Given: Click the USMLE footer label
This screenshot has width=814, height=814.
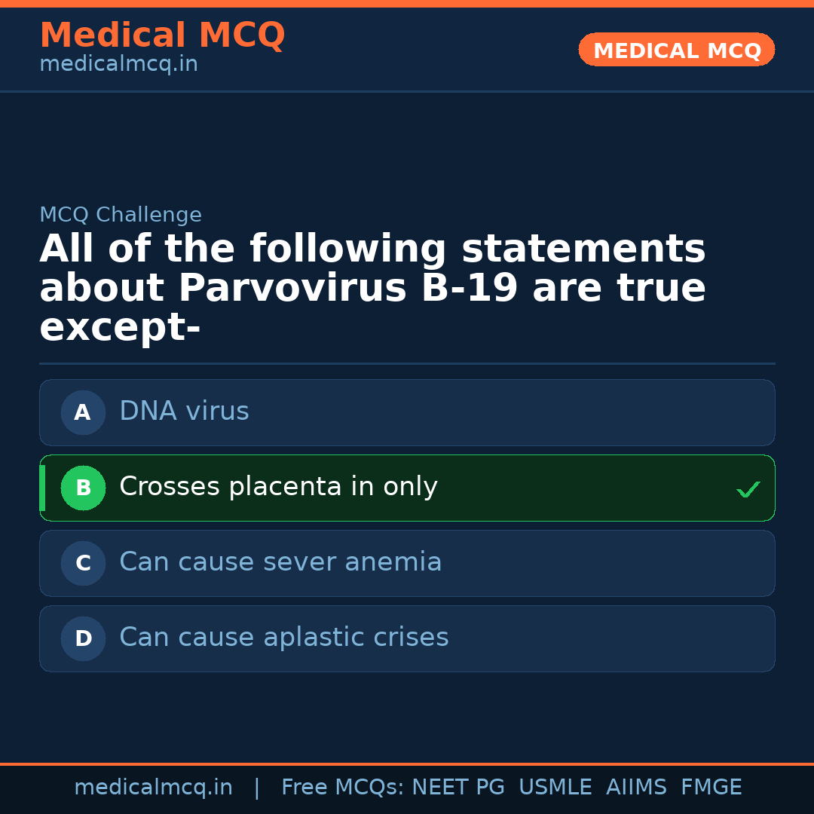Looking at the screenshot, I should 555,788.
